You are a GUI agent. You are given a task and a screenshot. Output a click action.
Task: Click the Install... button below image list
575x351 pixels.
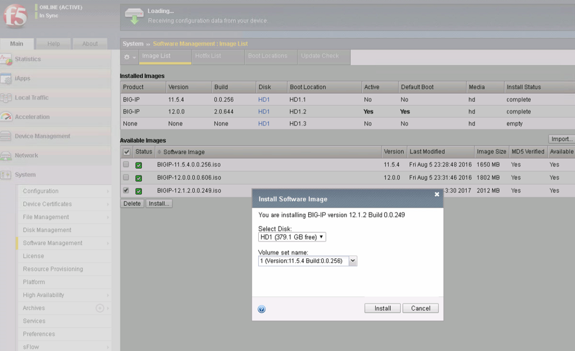coord(159,203)
